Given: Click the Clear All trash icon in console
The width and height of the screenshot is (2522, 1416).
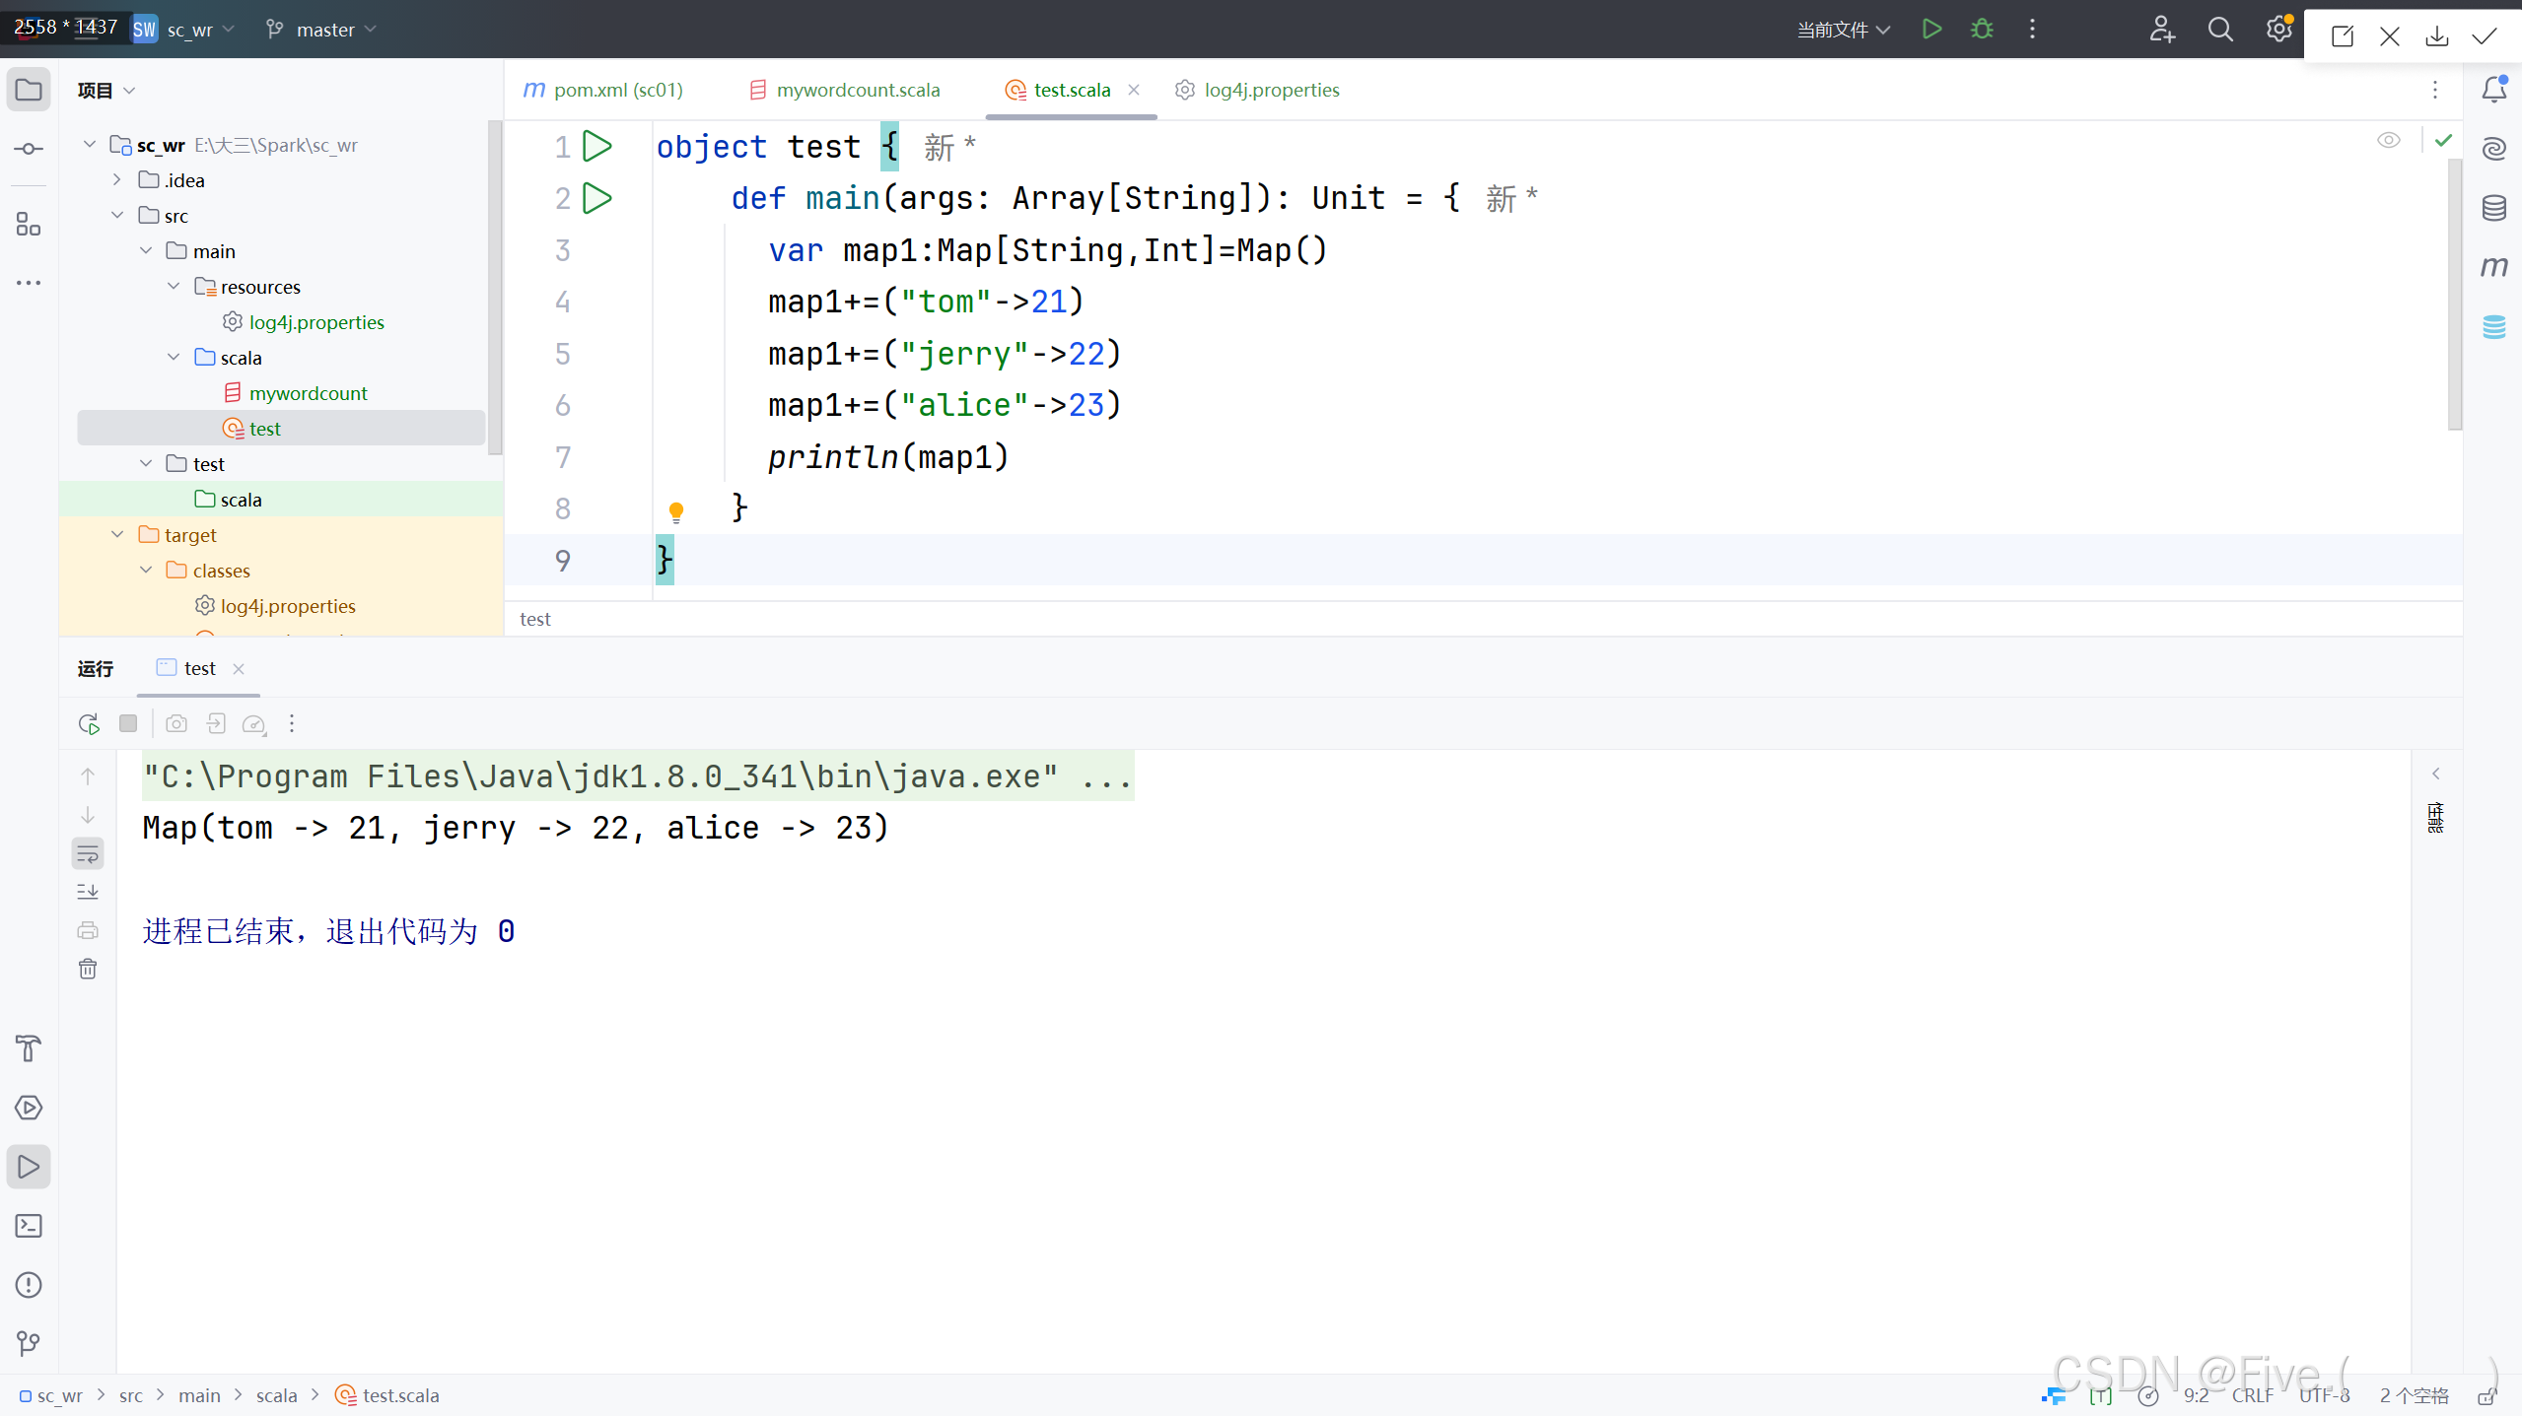Looking at the screenshot, I should 88,969.
